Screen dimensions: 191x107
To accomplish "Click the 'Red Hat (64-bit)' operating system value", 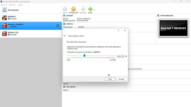I will click(x=82, y=21).
